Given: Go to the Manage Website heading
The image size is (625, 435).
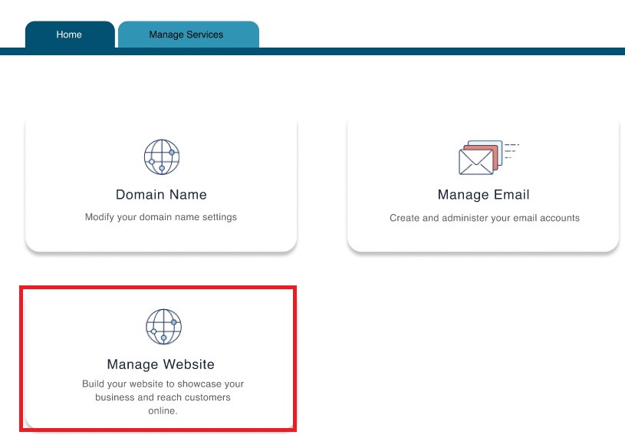Looking at the screenshot, I should point(161,364).
